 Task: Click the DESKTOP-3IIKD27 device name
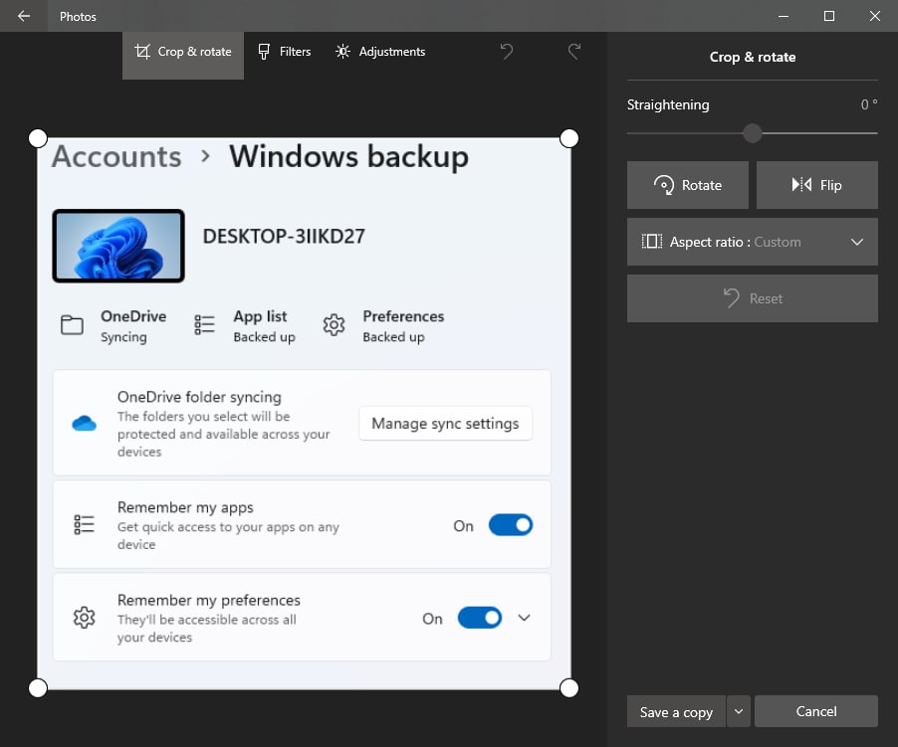284,236
